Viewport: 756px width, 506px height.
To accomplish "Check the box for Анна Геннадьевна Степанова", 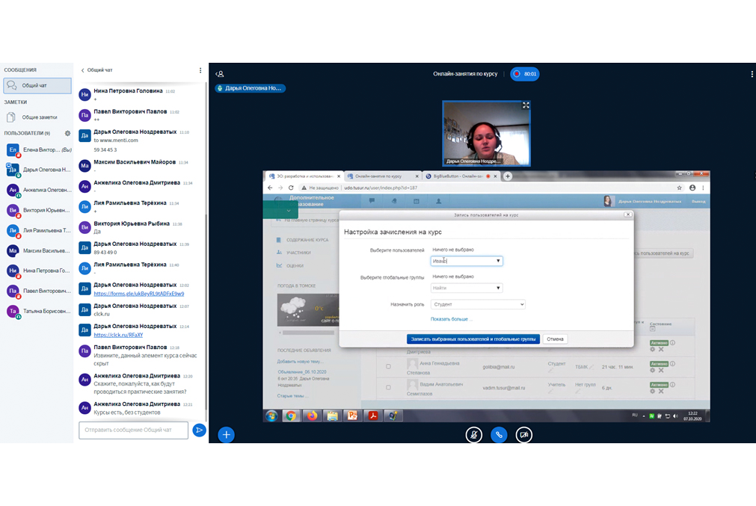I will [388, 367].
